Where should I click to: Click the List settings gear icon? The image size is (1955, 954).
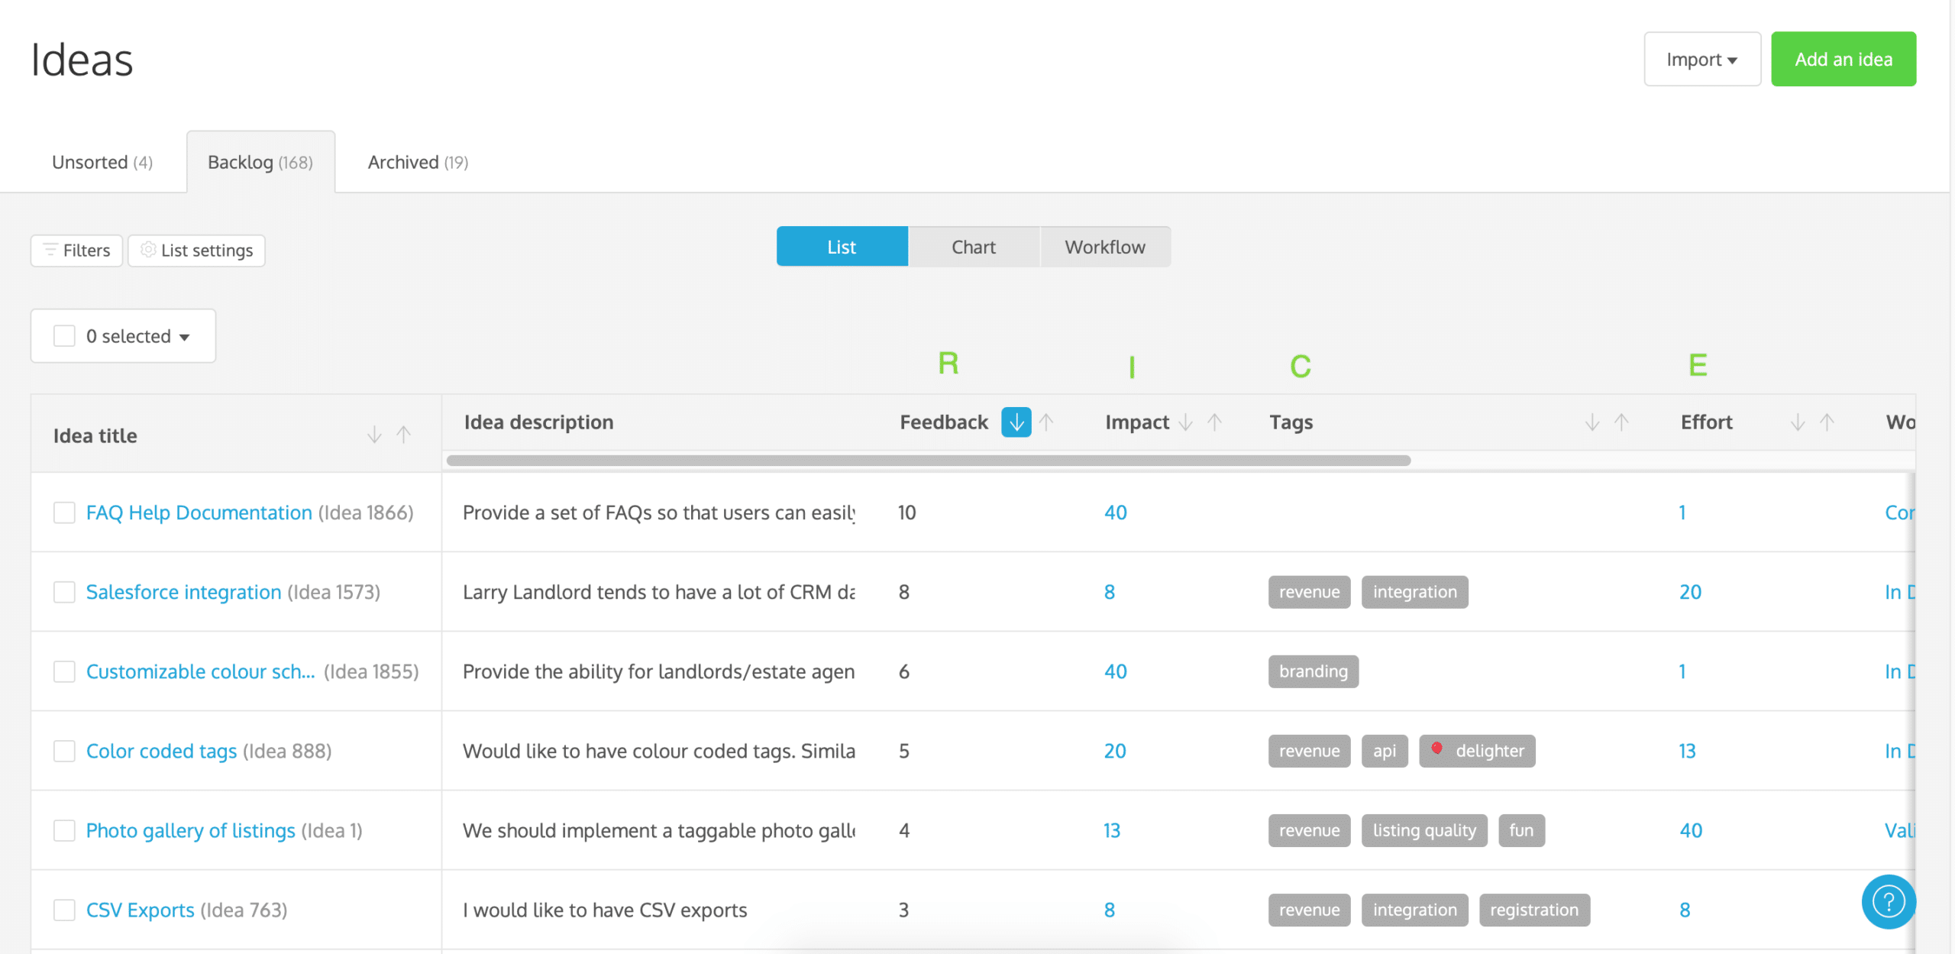point(147,251)
